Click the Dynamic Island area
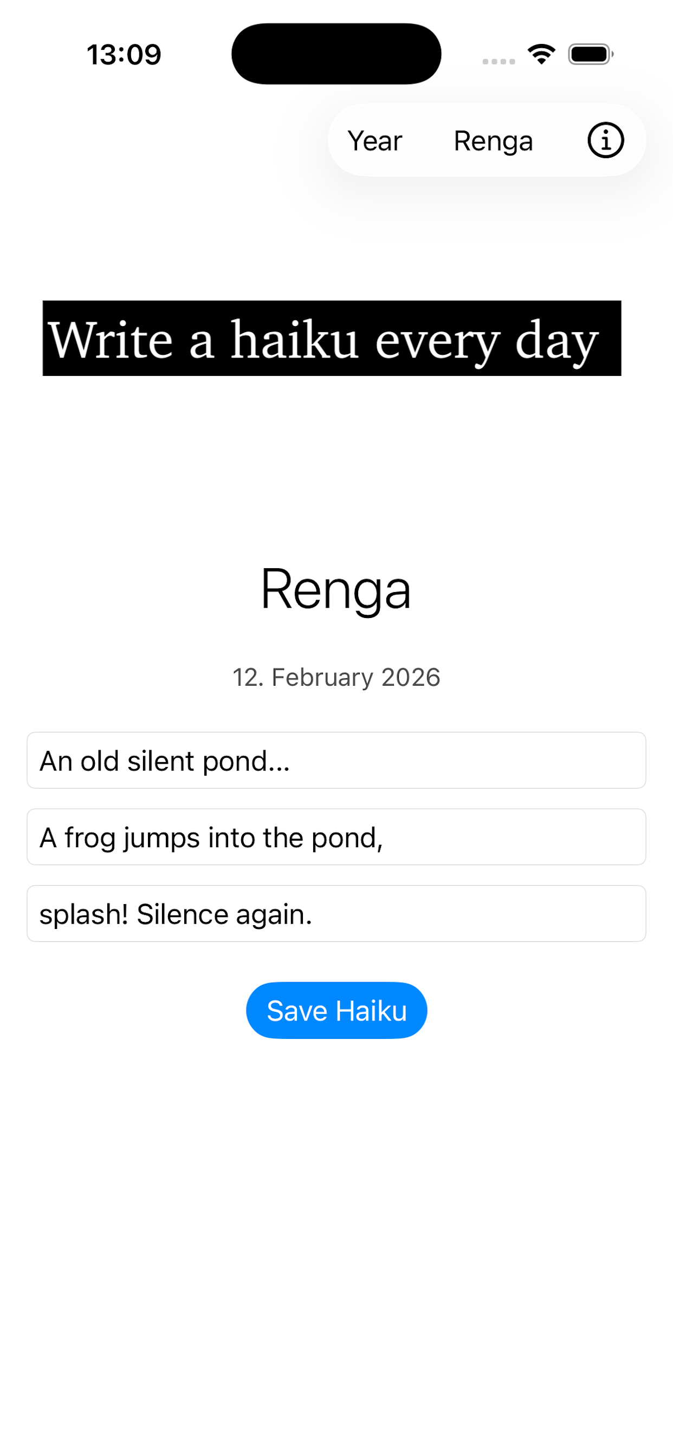 click(336, 54)
